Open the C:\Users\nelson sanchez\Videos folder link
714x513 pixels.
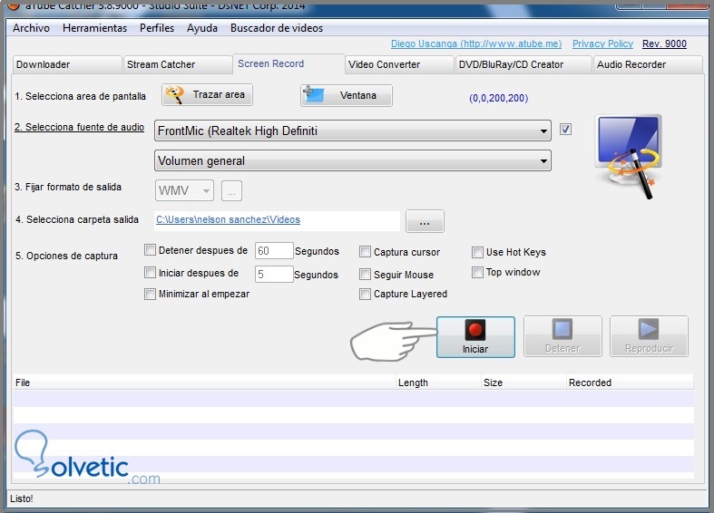pos(228,219)
